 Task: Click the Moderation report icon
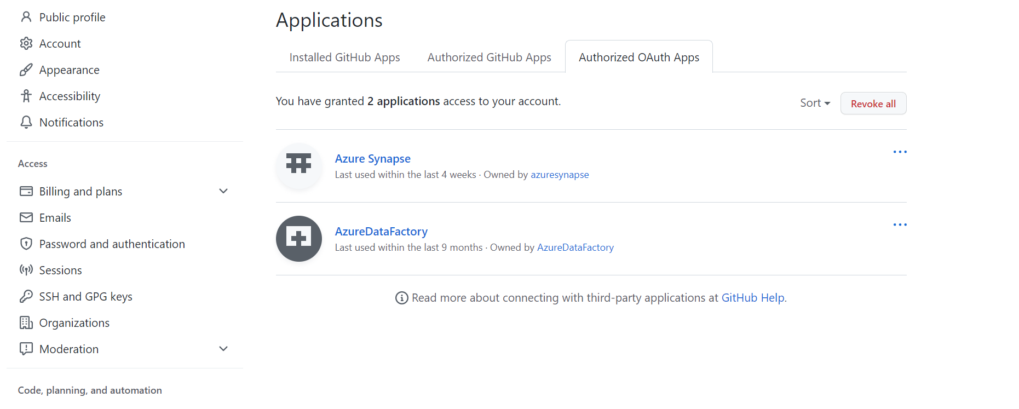click(26, 349)
